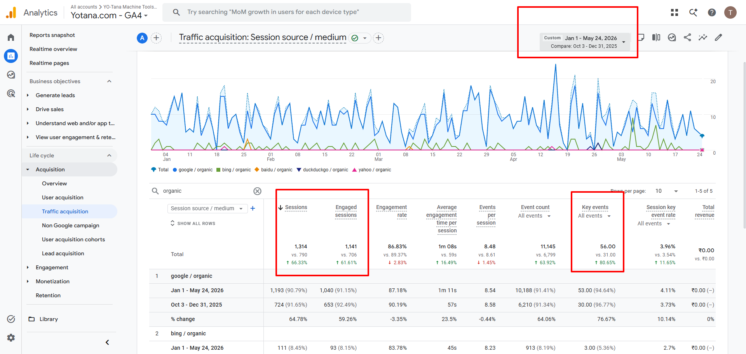Screen dimensions: 746x354
Task: Toggle the bing / organic legend series
Action: (234, 170)
